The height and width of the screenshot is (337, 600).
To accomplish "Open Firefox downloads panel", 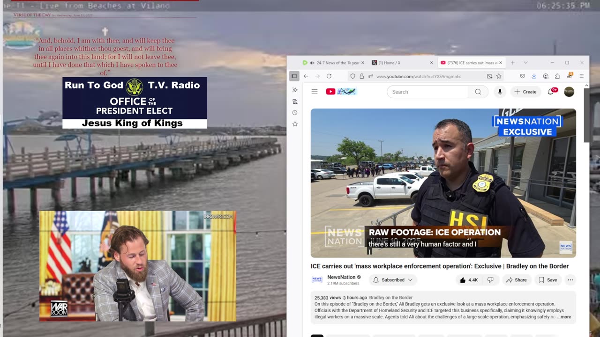I will point(534,76).
